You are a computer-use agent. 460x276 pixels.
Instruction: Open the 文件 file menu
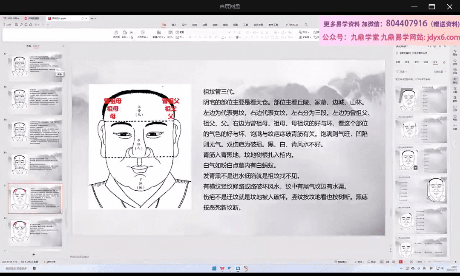pos(8,25)
